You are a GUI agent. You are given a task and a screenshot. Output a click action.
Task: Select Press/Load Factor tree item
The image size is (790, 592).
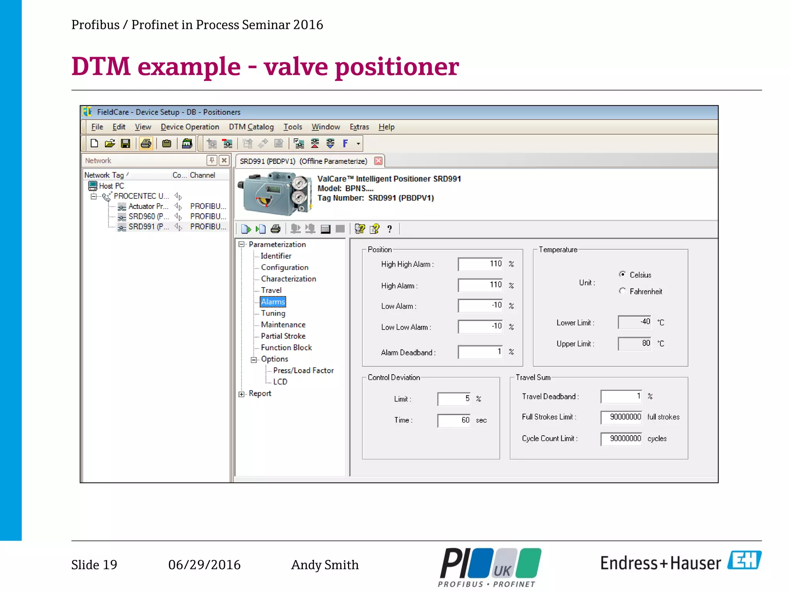(x=304, y=370)
